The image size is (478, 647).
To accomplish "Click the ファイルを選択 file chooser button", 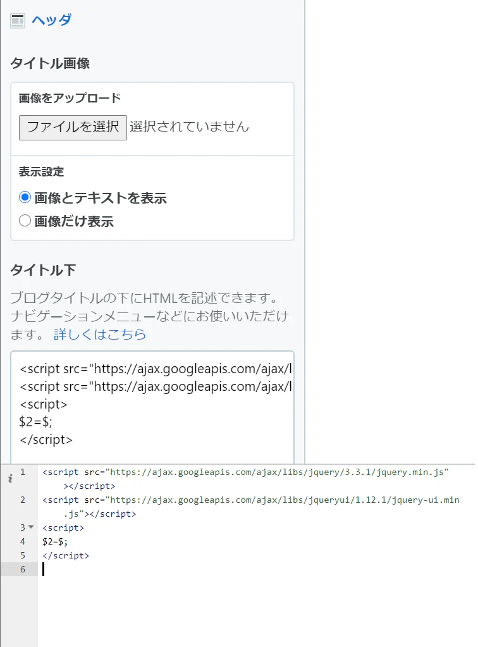I will pos(73,128).
